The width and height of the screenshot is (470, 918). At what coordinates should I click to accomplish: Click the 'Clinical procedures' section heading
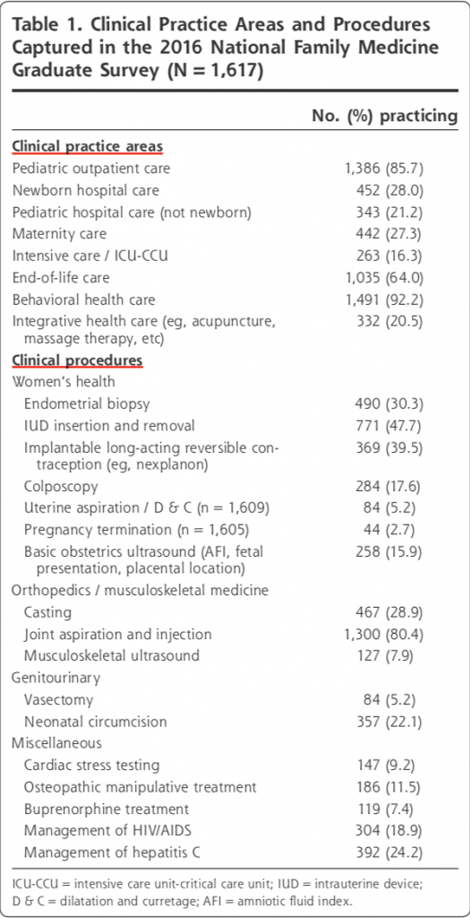coord(78,360)
